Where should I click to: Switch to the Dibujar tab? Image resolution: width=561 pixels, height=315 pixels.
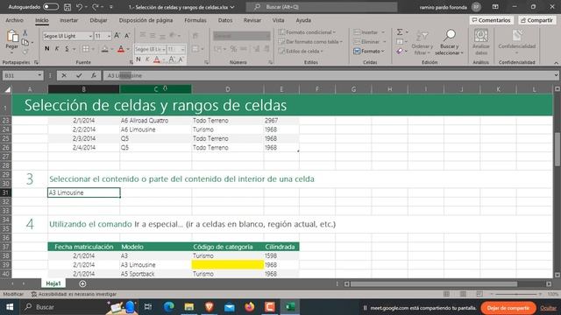click(98, 20)
